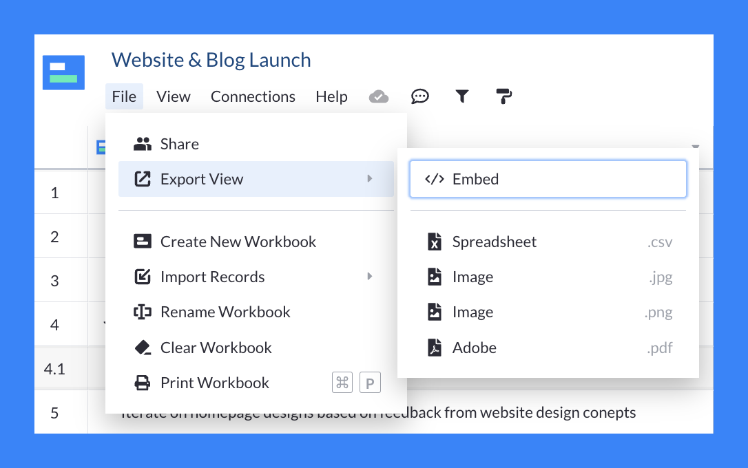Click the cloud sync status icon
The height and width of the screenshot is (468, 748).
coord(379,97)
